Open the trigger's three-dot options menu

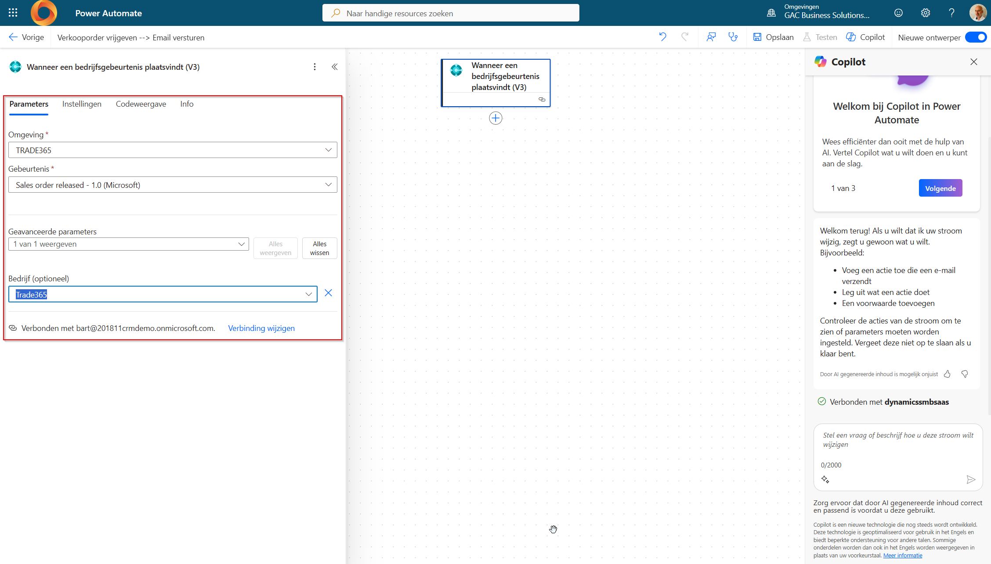(x=315, y=67)
